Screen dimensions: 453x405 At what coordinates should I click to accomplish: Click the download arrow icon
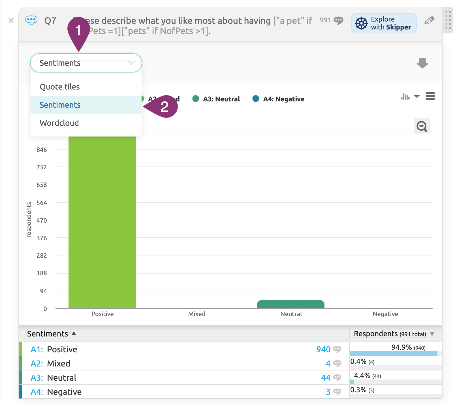pyautogui.click(x=422, y=63)
